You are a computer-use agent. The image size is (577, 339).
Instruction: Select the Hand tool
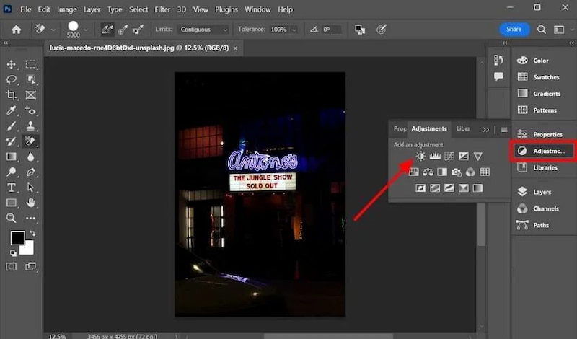(30, 203)
